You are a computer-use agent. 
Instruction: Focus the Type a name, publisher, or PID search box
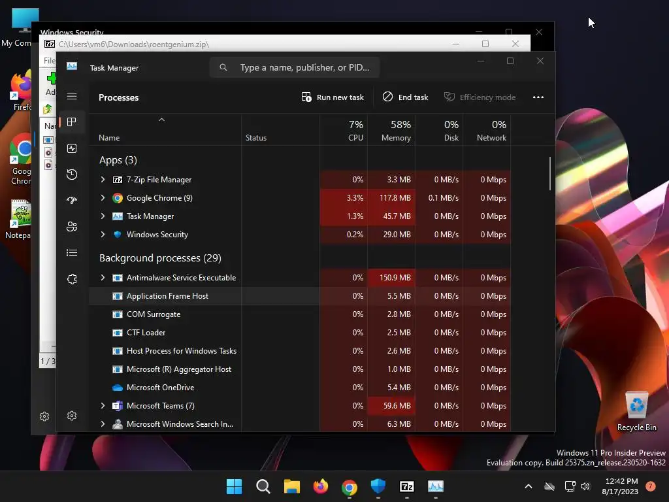click(x=295, y=67)
